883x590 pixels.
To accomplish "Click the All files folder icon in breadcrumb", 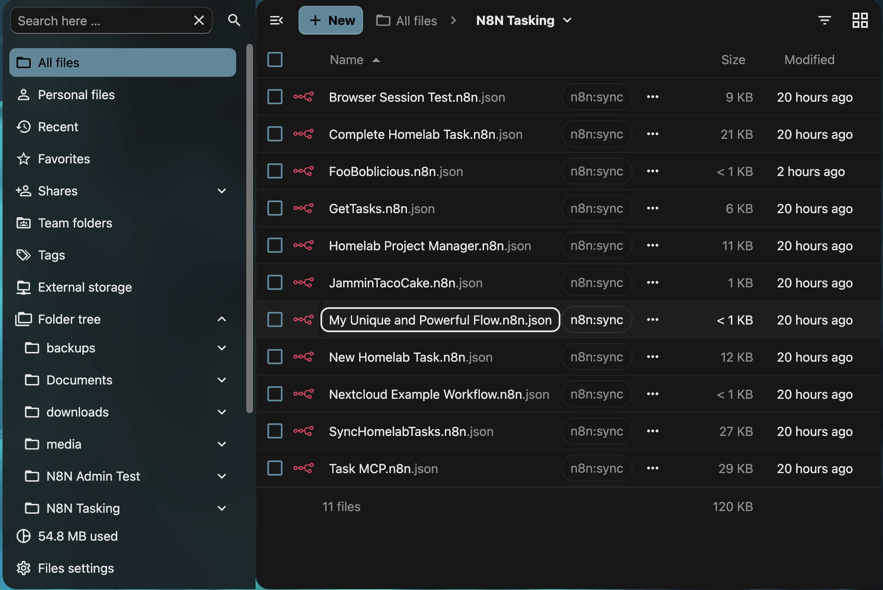I will coord(383,20).
